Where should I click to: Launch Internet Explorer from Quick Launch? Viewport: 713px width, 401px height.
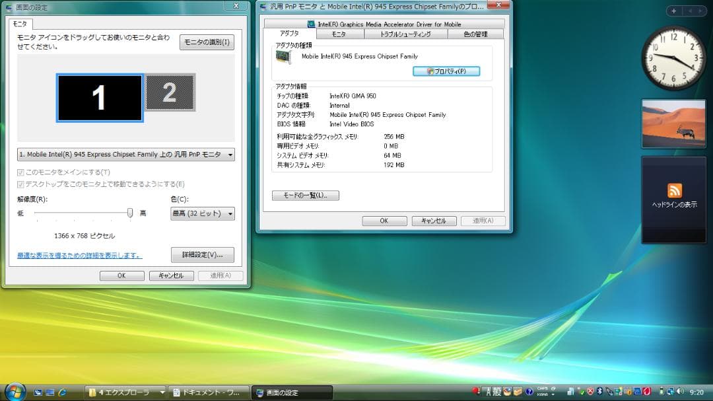point(61,392)
